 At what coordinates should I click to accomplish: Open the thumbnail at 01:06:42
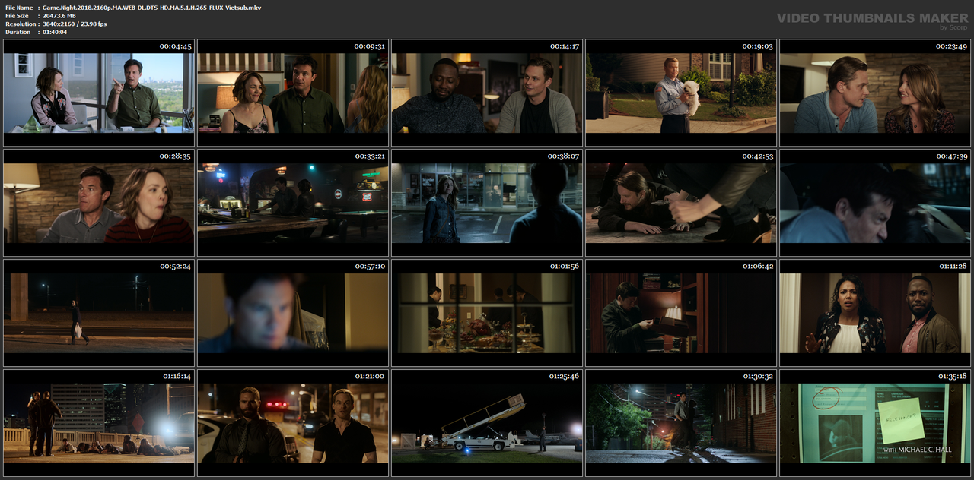(681, 313)
